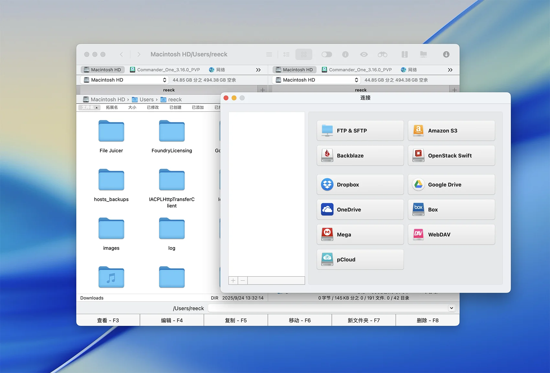
Task: Sort by 已创建 column header
Action: tap(175, 107)
